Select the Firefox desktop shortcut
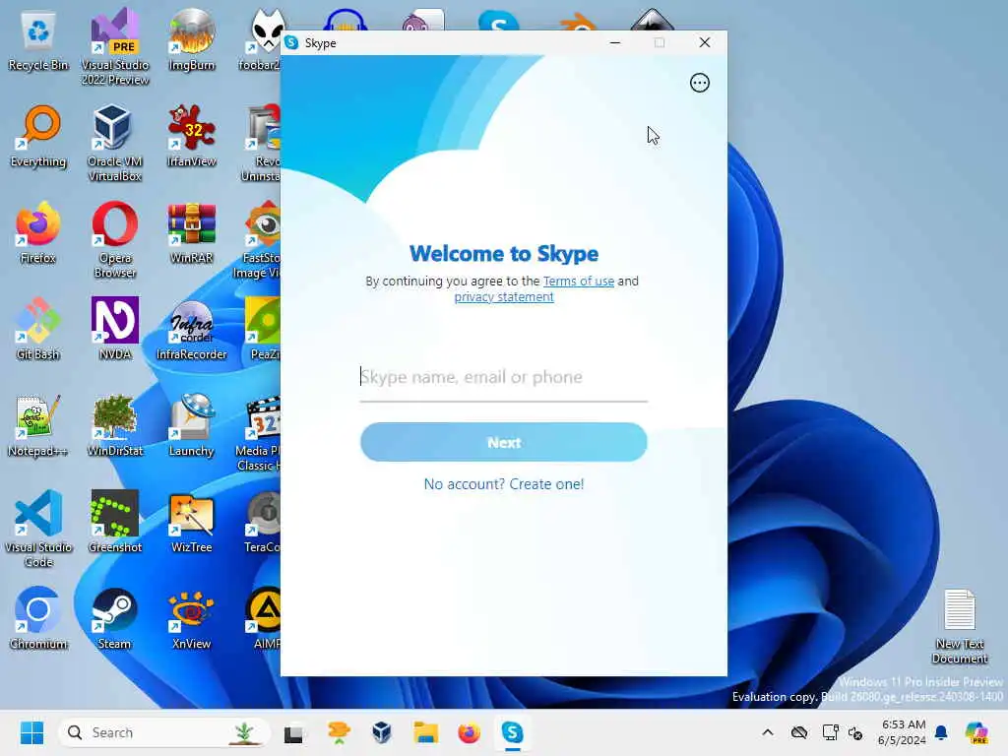The image size is (1008, 756). [38, 233]
